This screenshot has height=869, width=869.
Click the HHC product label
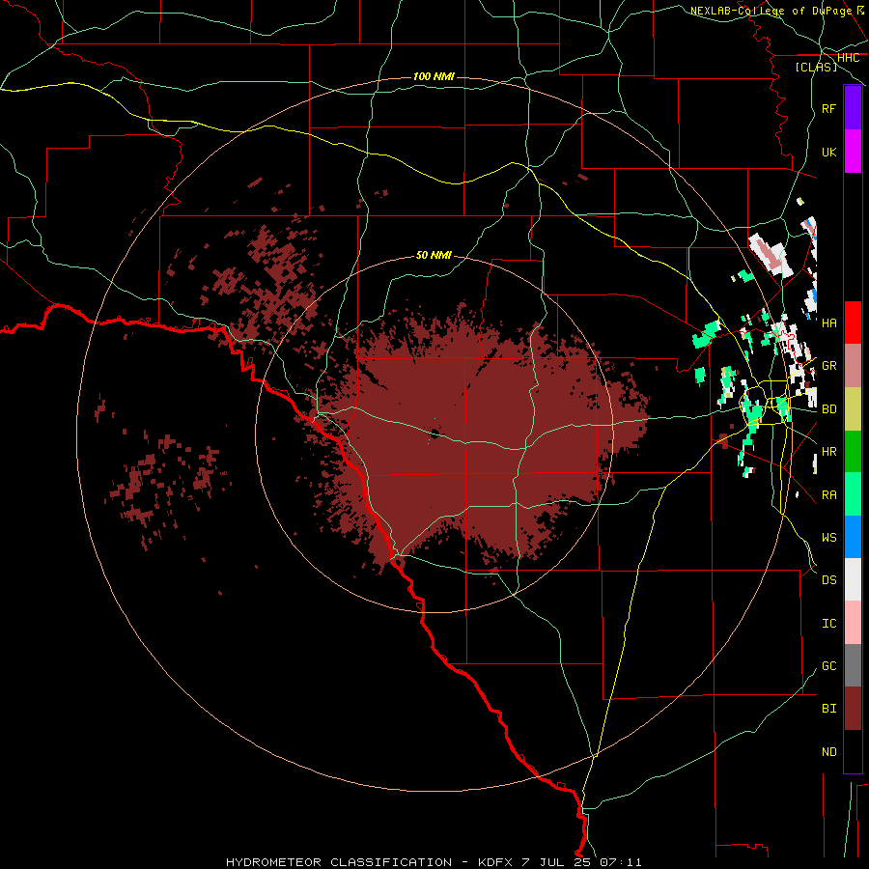point(848,58)
